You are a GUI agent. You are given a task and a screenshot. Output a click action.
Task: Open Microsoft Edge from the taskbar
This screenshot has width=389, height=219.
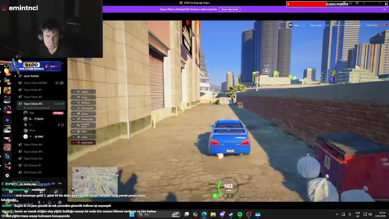[204, 214]
